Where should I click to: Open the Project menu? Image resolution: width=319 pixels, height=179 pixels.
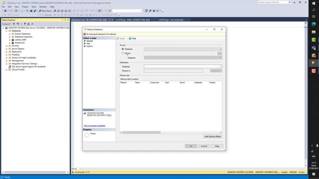(x=25, y=6)
